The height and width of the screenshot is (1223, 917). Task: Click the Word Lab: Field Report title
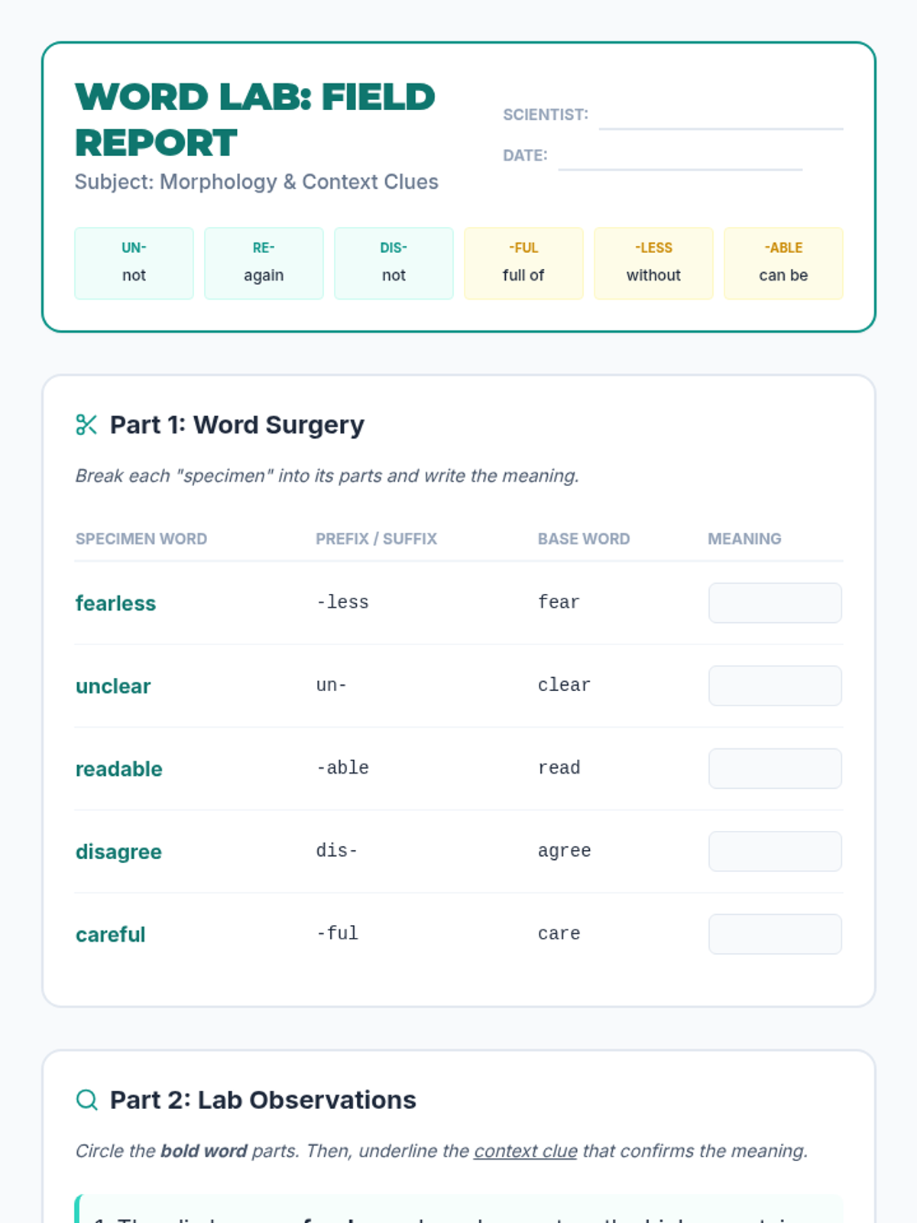point(254,119)
